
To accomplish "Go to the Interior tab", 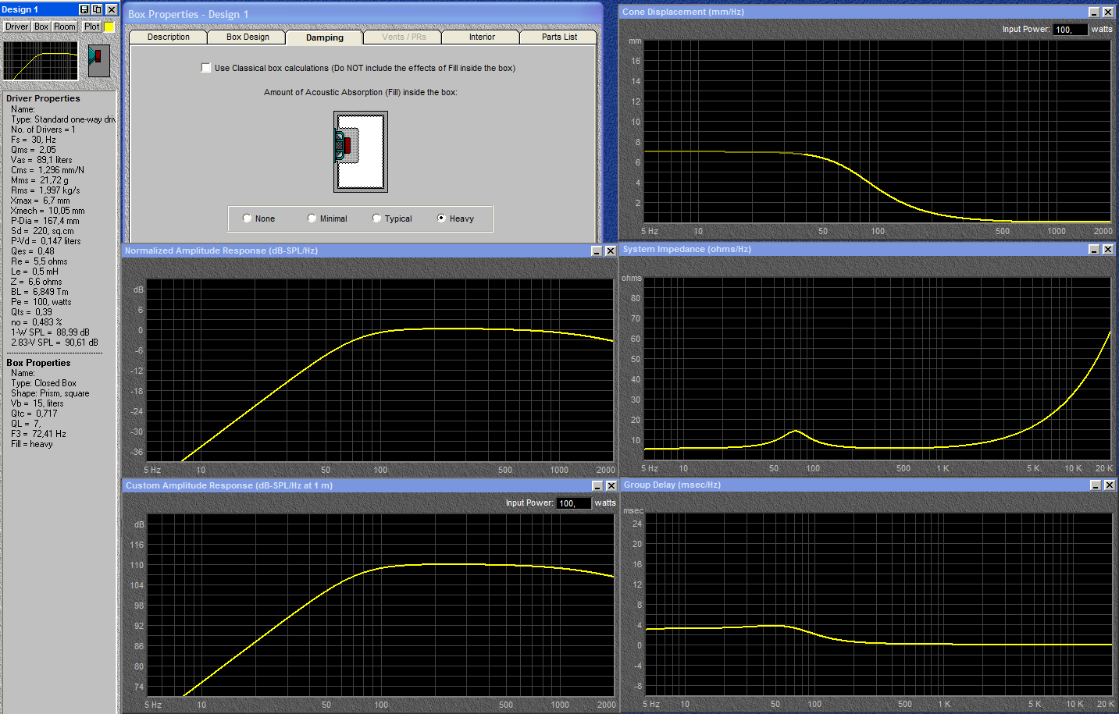I will pos(482,37).
